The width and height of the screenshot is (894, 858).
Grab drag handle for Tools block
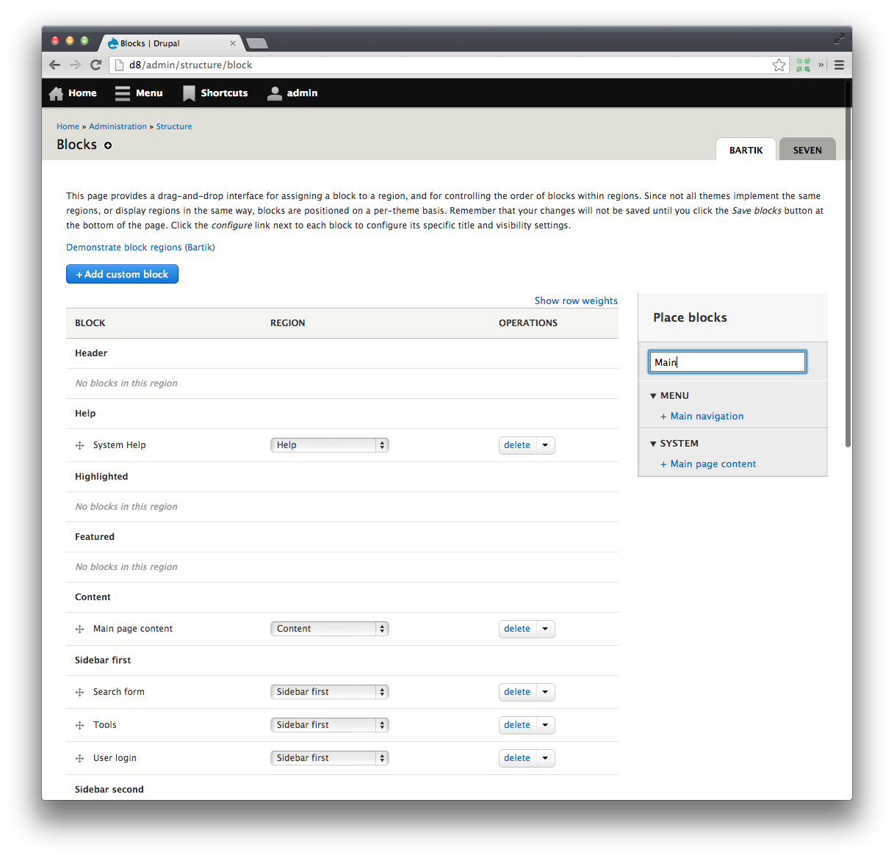(x=79, y=725)
